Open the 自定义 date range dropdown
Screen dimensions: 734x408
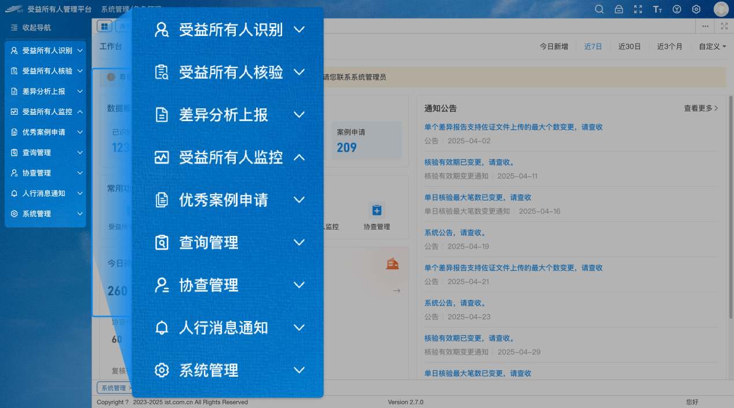(x=712, y=46)
